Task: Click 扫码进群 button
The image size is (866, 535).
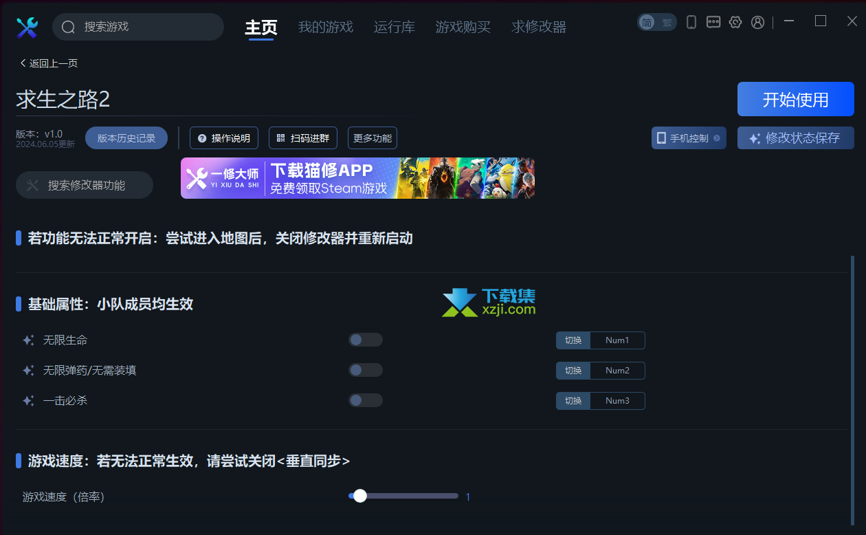Action: [x=303, y=138]
